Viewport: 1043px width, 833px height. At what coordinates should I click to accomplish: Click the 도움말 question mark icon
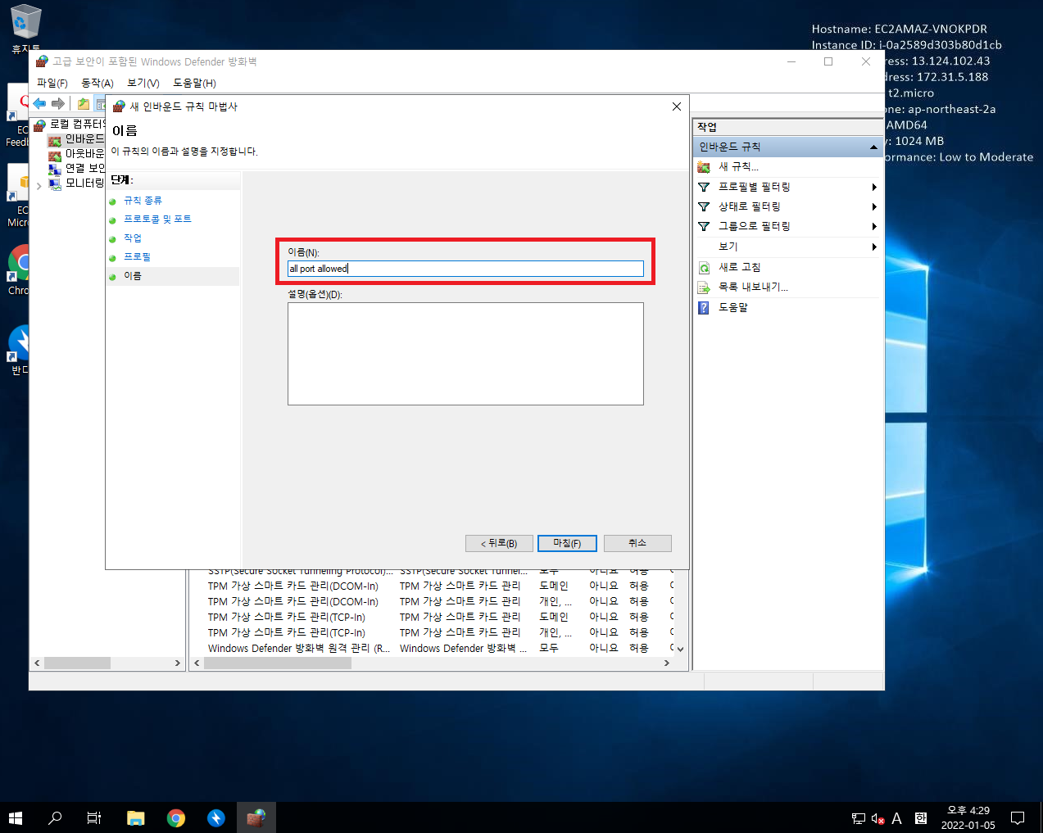(x=704, y=307)
